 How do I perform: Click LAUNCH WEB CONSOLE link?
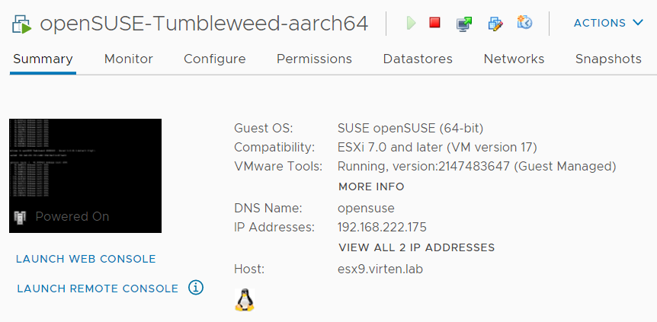pyautogui.click(x=86, y=259)
